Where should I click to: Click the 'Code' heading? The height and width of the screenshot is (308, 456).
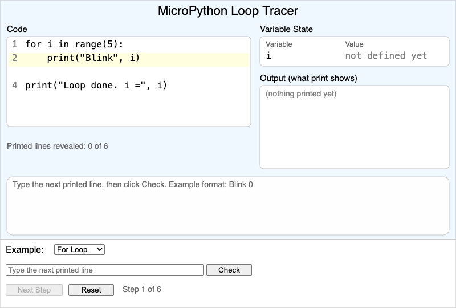(x=17, y=29)
